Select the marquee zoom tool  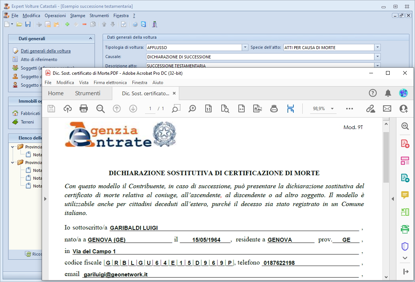point(176,108)
